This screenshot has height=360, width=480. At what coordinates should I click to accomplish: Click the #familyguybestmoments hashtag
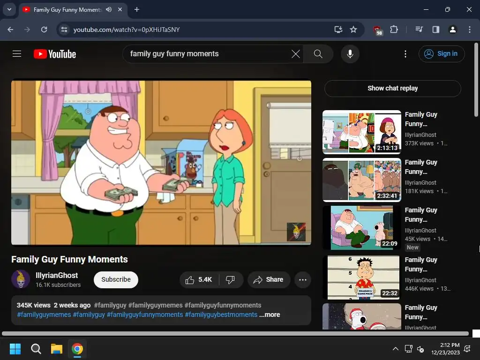point(221,315)
